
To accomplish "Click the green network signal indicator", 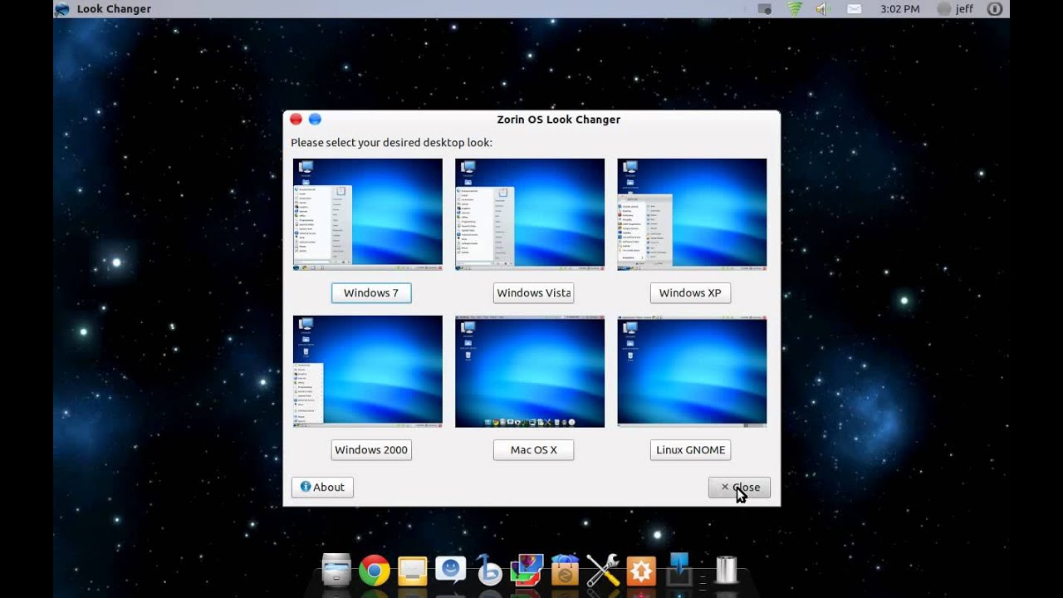I will coord(795,9).
